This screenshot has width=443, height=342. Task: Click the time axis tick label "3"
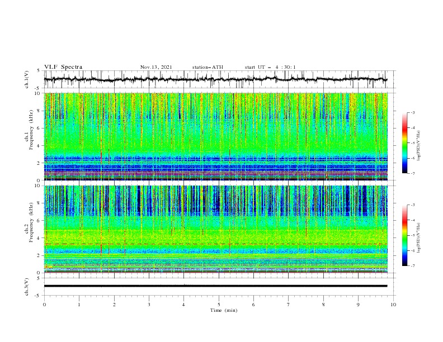(149, 305)
